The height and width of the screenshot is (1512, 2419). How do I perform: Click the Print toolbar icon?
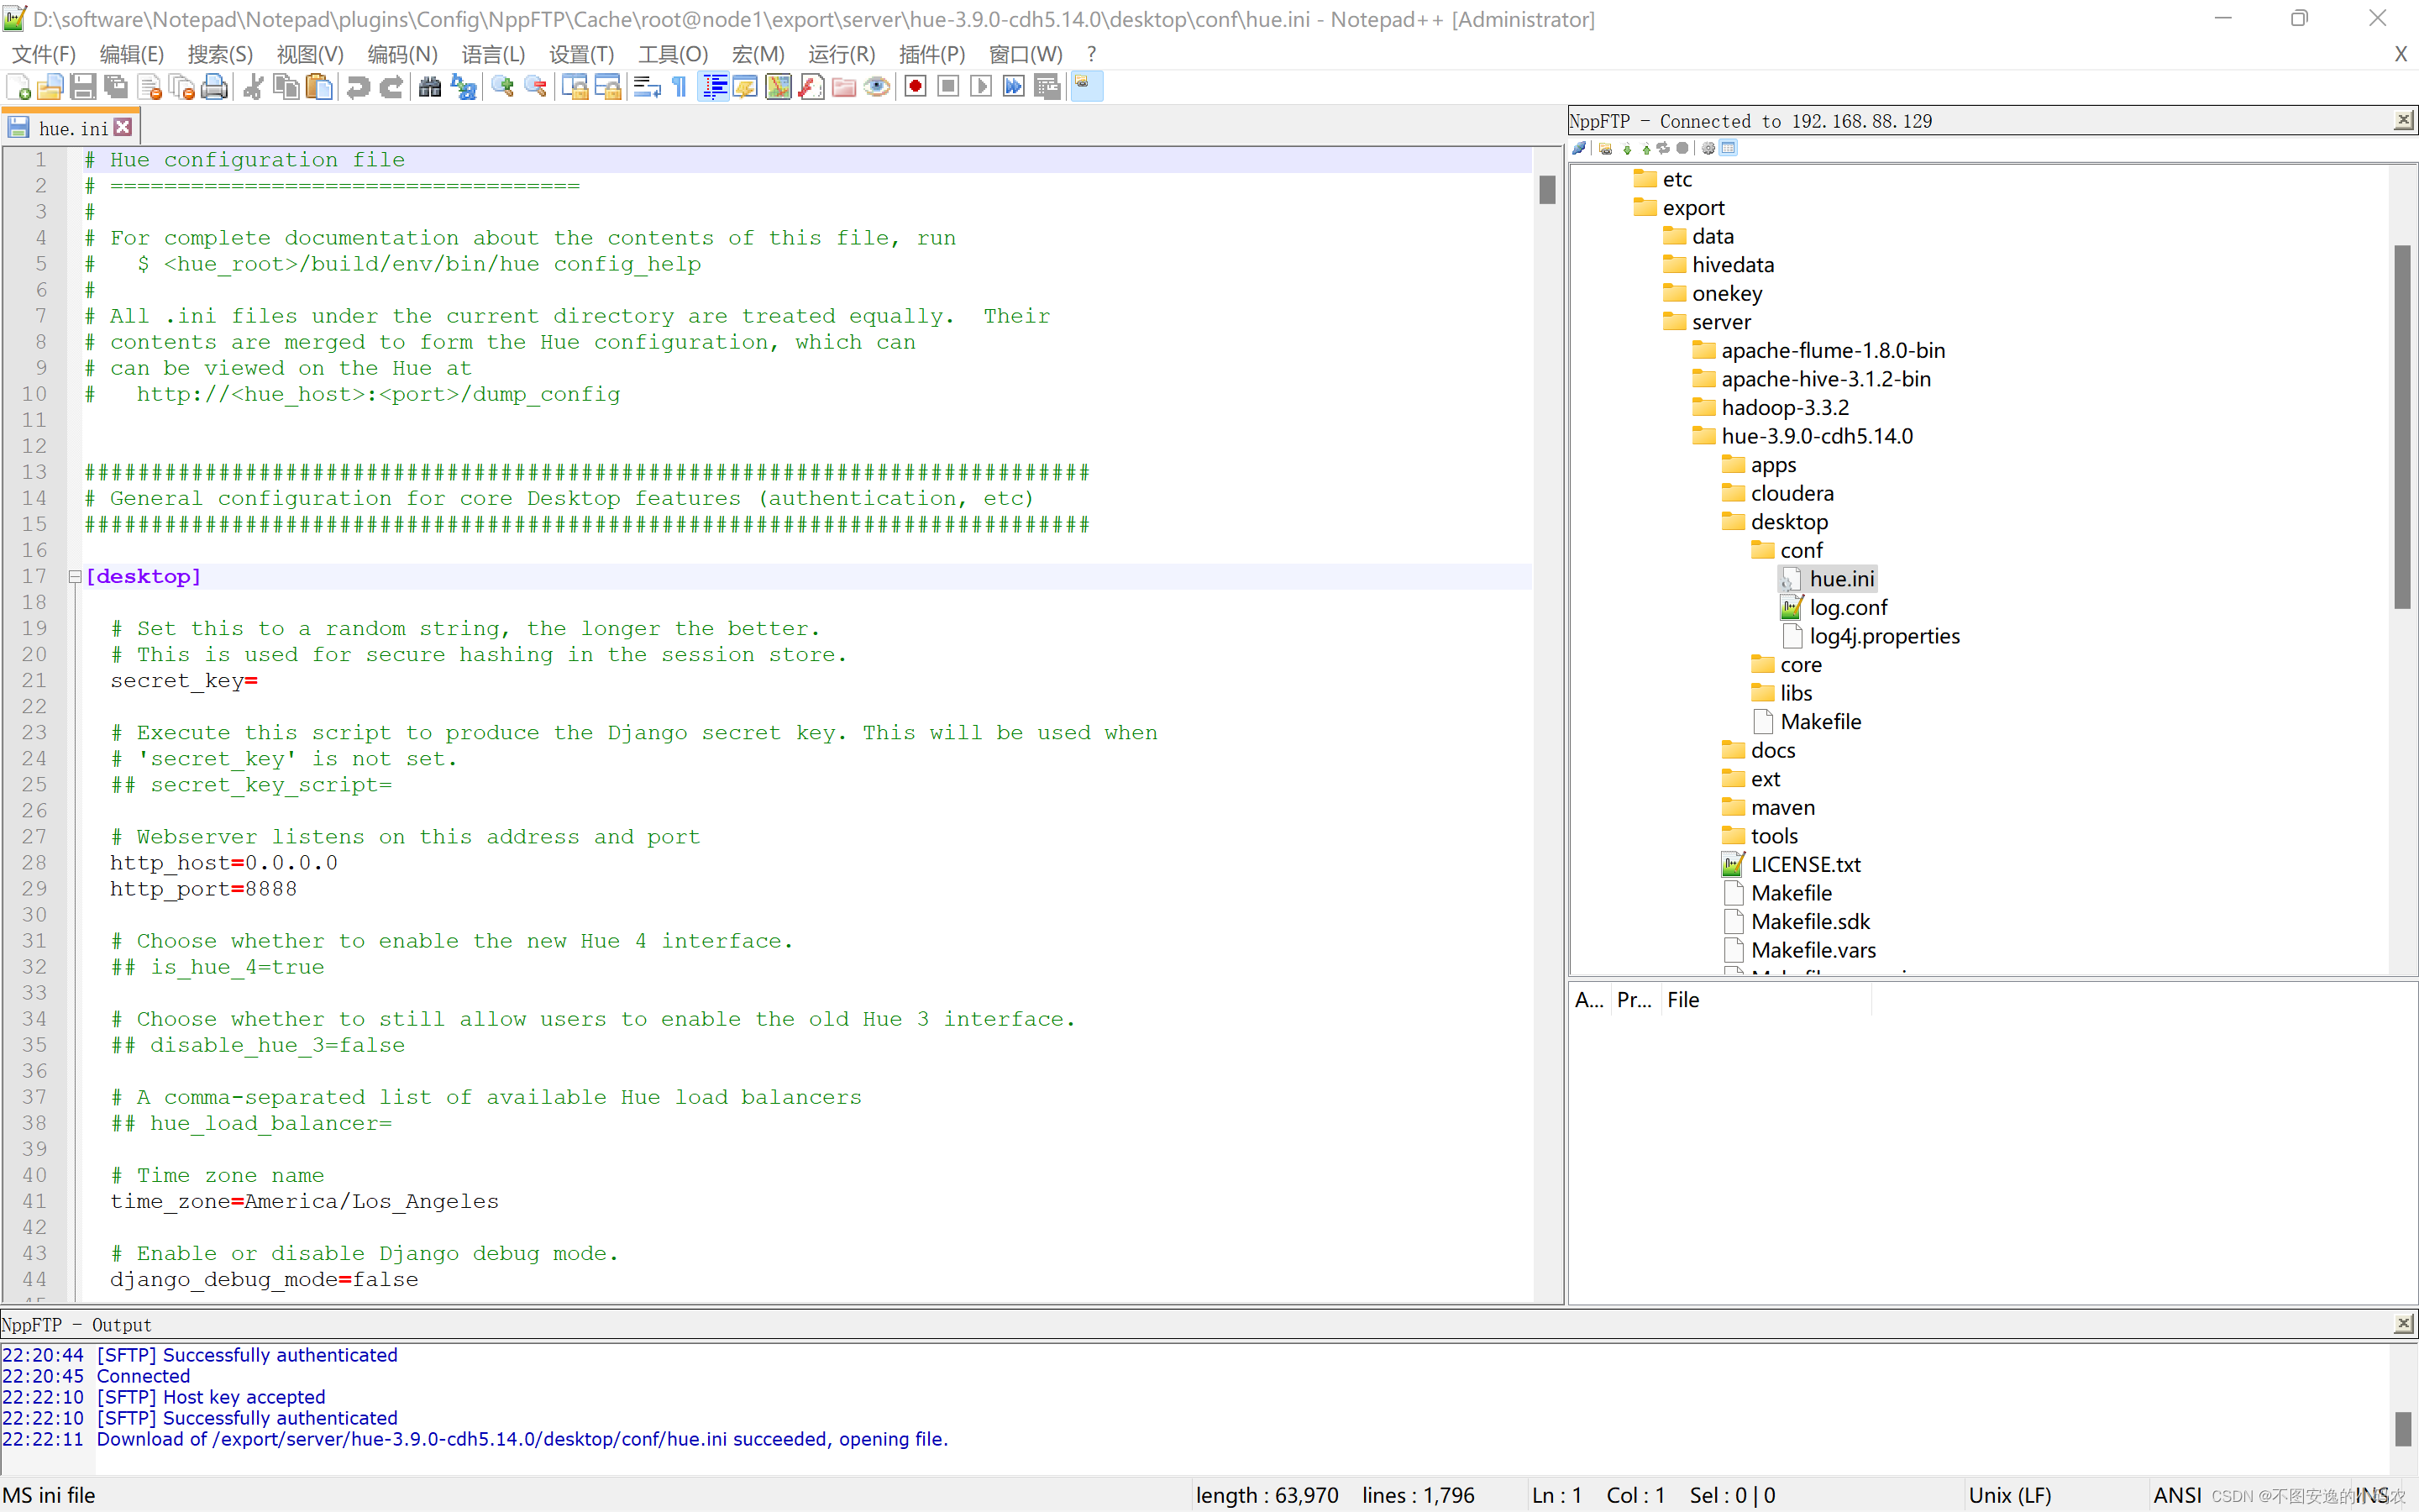click(x=214, y=88)
